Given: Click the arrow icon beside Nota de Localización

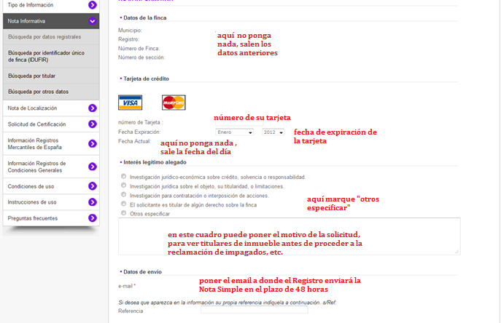Looking at the screenshot, I should tap(93, 108).
